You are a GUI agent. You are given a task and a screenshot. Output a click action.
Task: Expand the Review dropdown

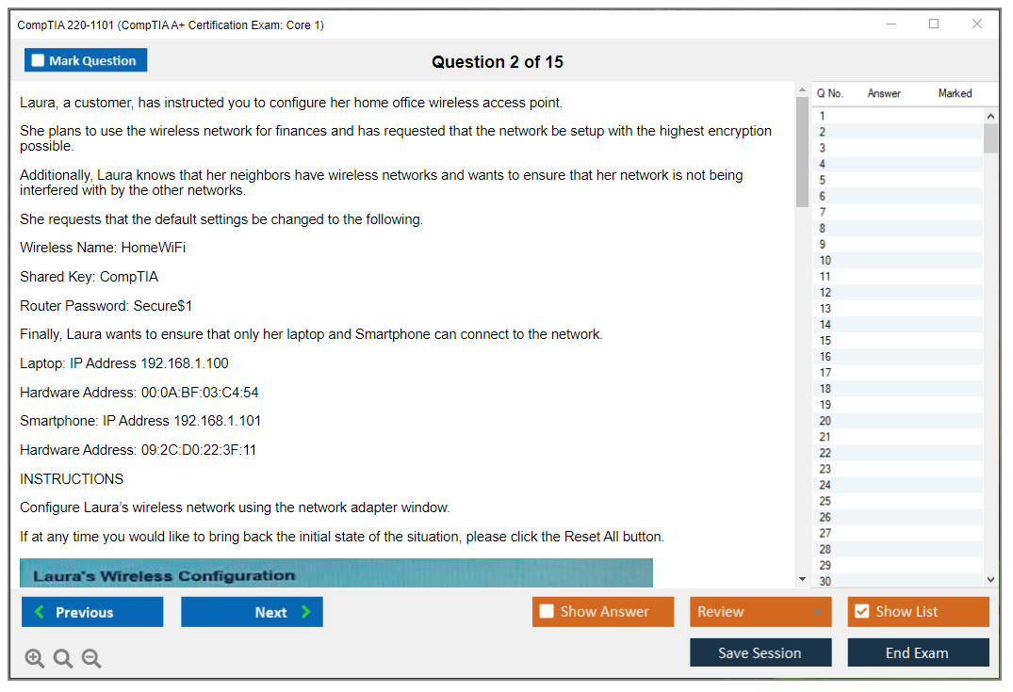[817, 612]
